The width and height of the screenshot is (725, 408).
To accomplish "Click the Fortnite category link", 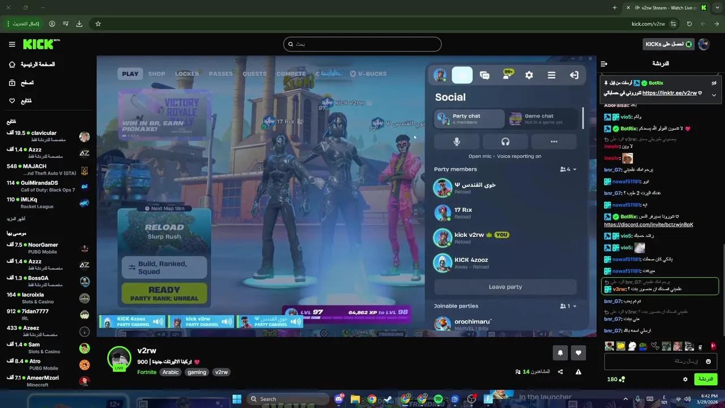I will tap(147, 372).
